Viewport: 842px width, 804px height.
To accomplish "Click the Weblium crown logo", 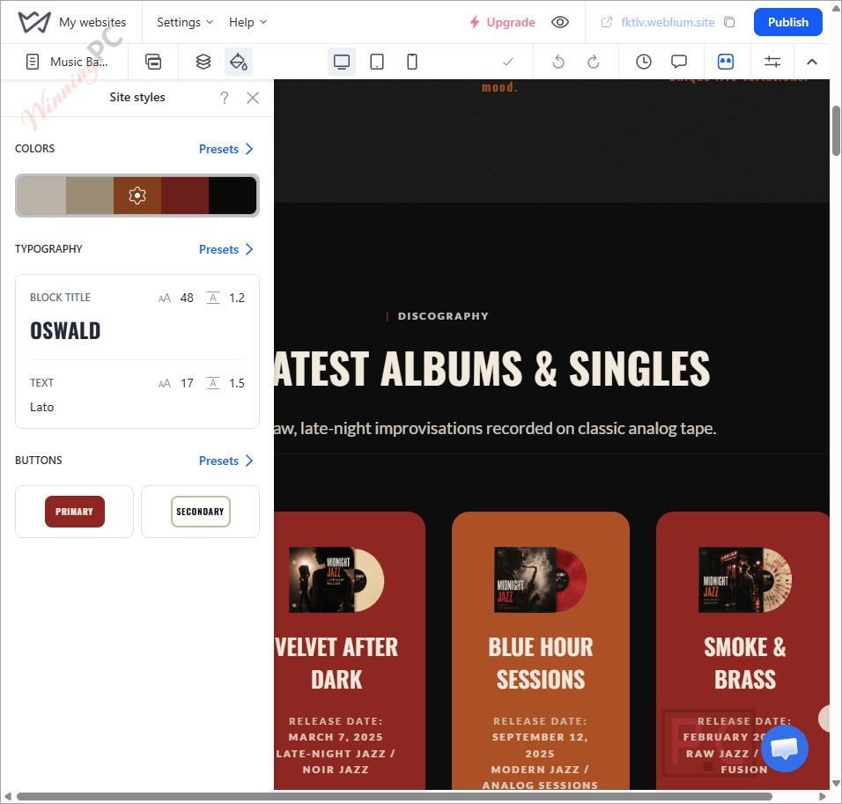I will click(x=34, y=22).
